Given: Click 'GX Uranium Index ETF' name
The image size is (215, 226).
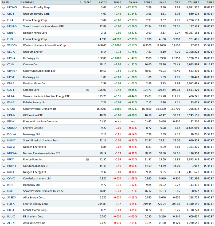Looking at the screenshot, I should 37,166.
